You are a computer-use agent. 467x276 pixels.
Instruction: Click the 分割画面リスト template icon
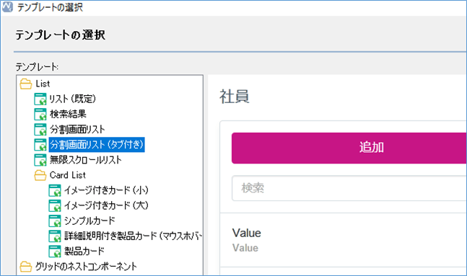point(40,130)
